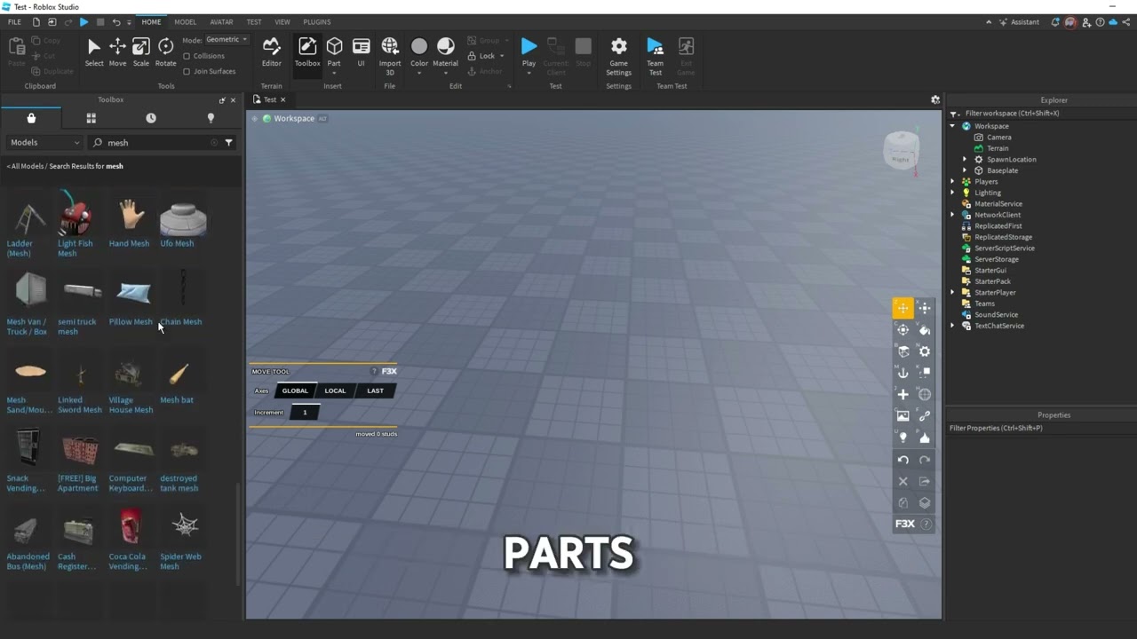Switch to the MODEL ribbon tab

point(186,22)
